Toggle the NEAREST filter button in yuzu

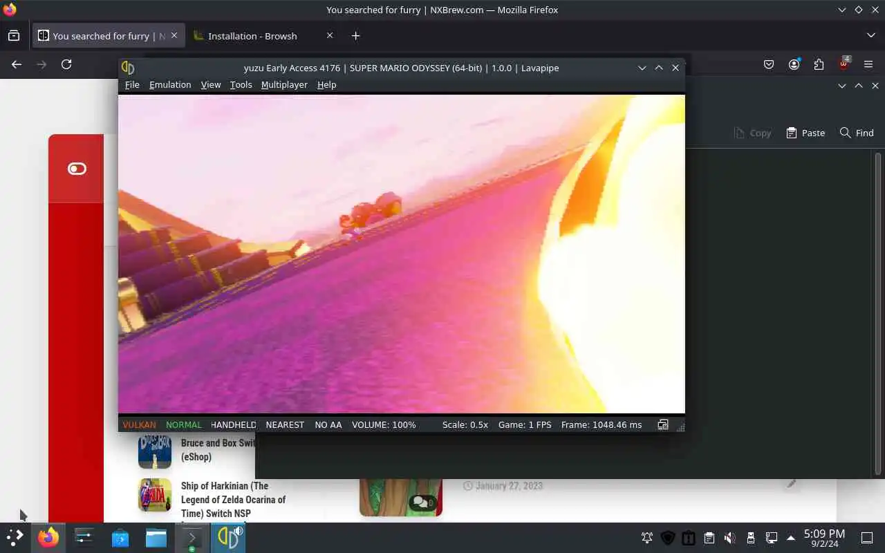pyautogui.click(x=285, y=424)
